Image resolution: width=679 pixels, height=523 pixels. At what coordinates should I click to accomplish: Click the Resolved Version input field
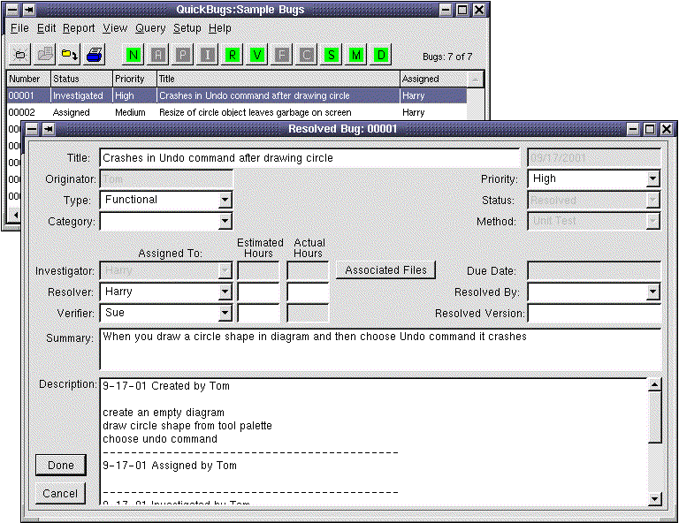point(594,313)
